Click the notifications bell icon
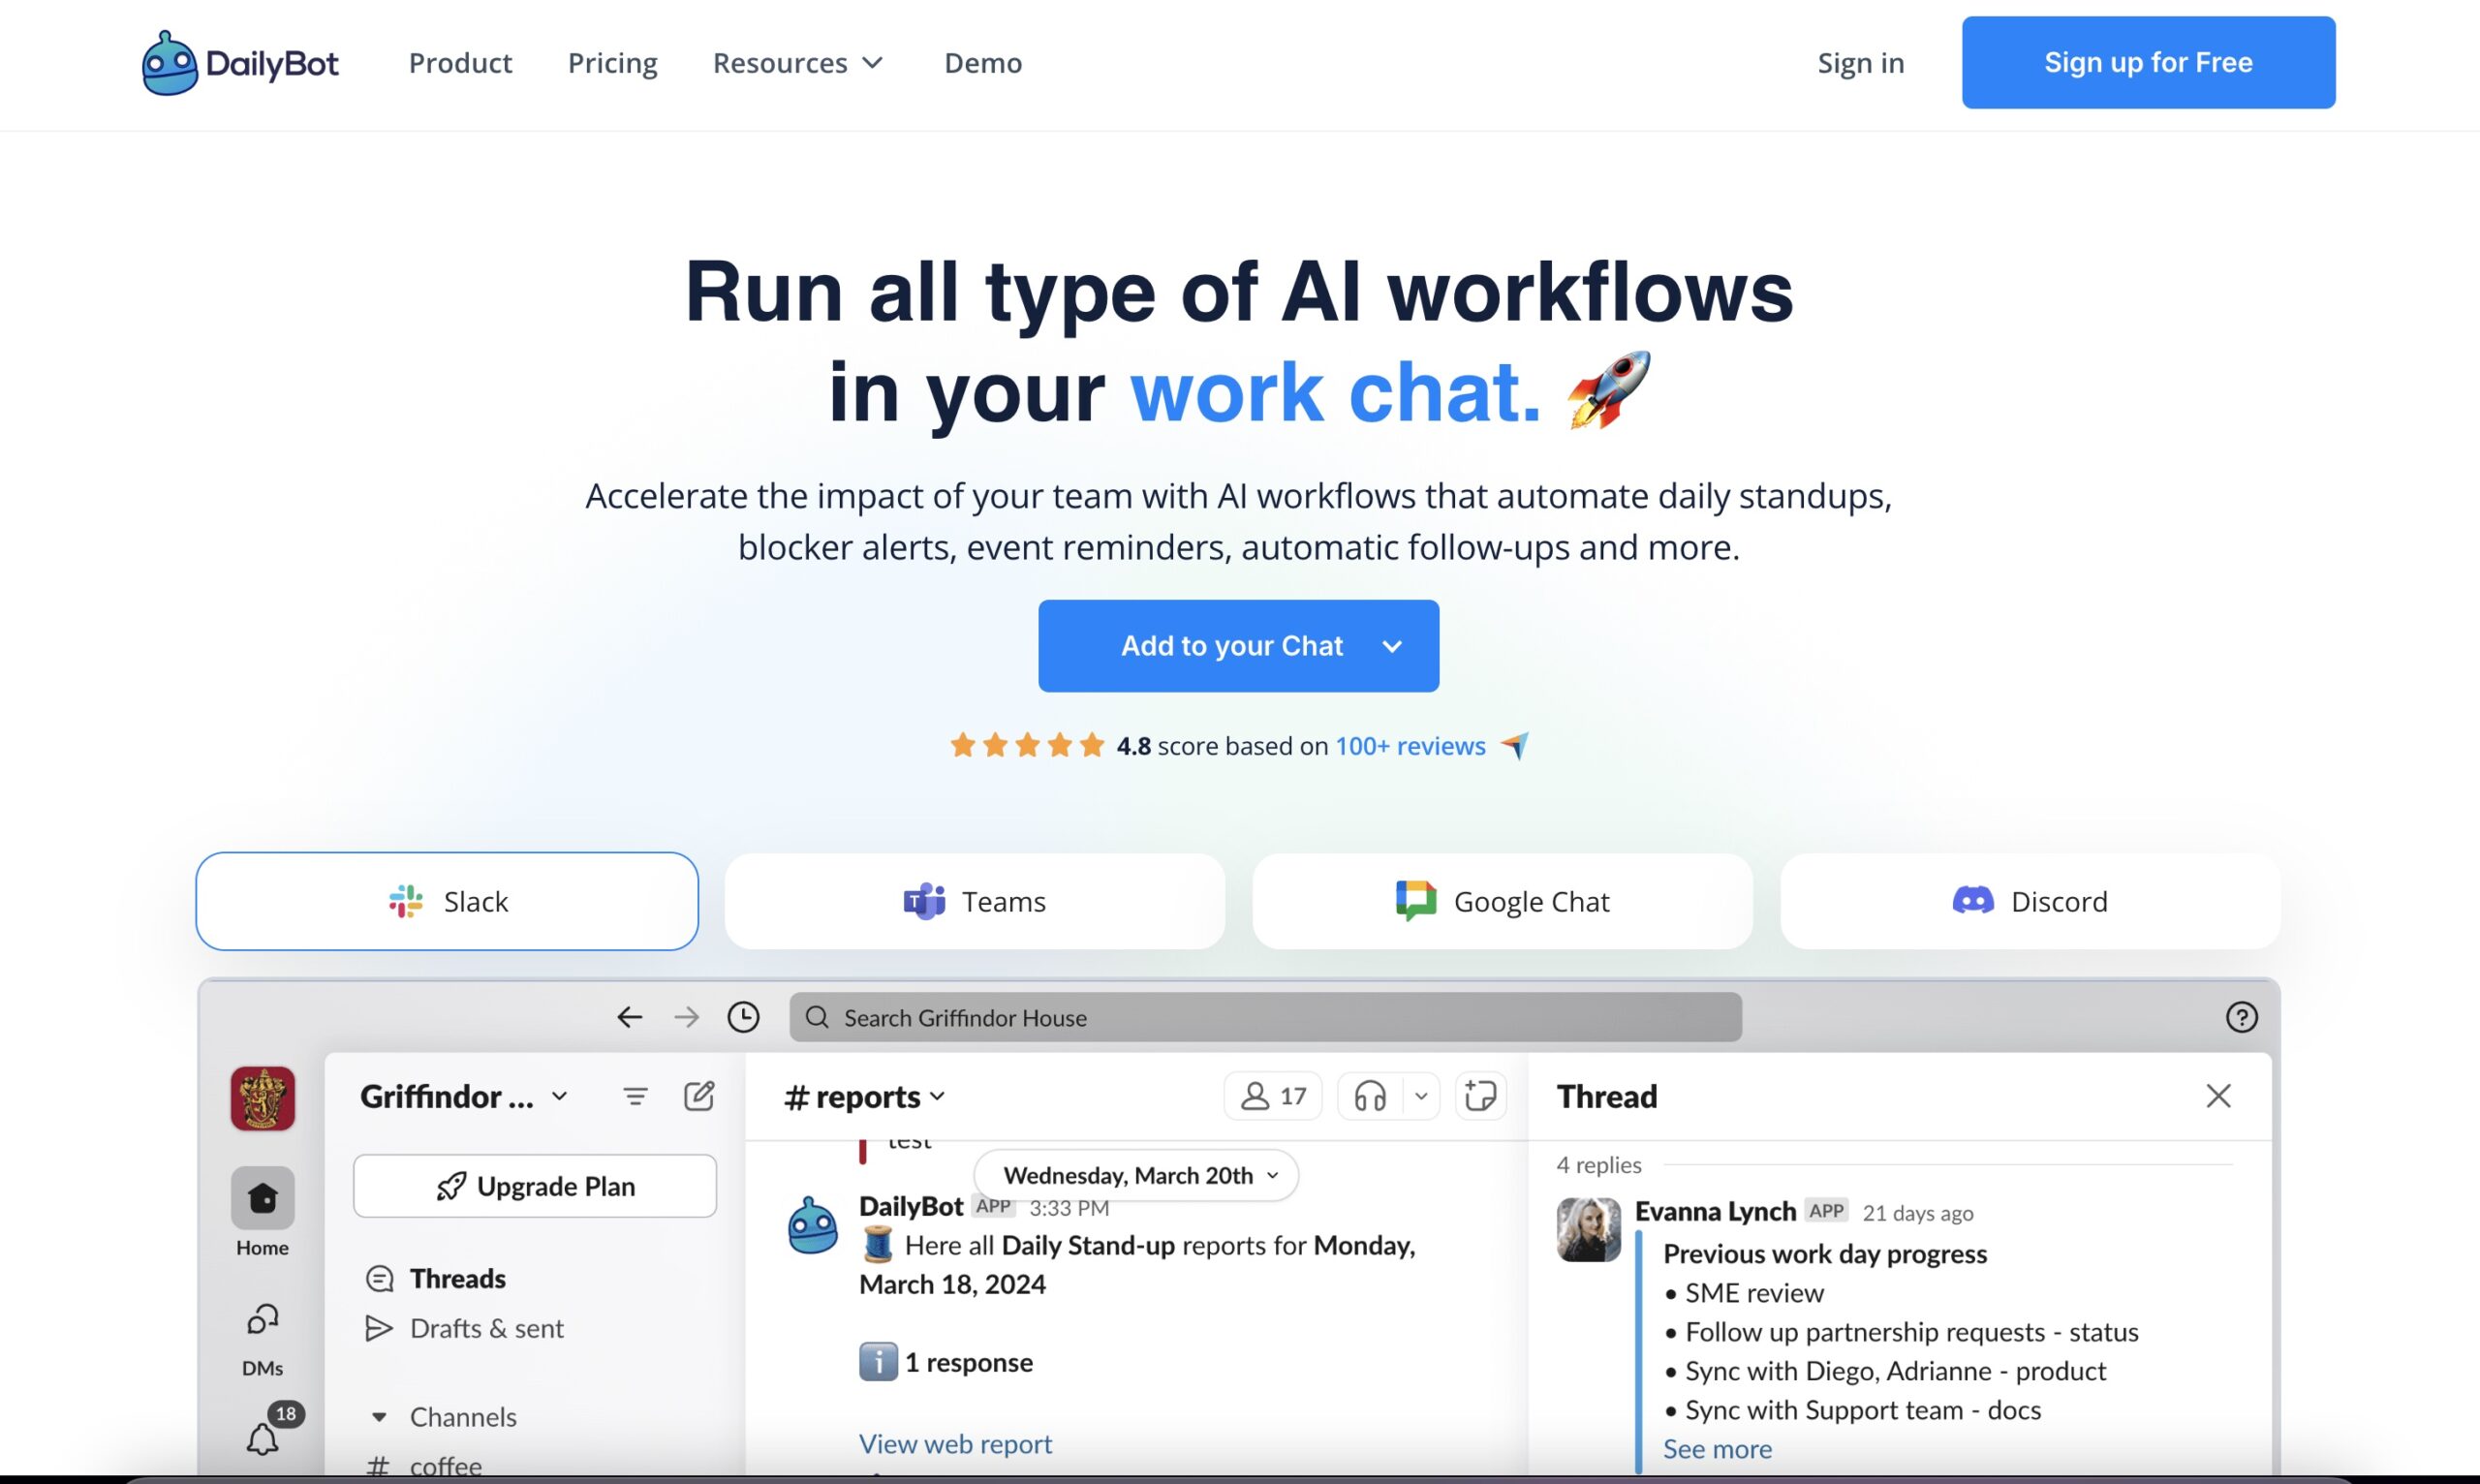The height and width of the screenshot is (1484, 2480). [x=262, y=1439]
